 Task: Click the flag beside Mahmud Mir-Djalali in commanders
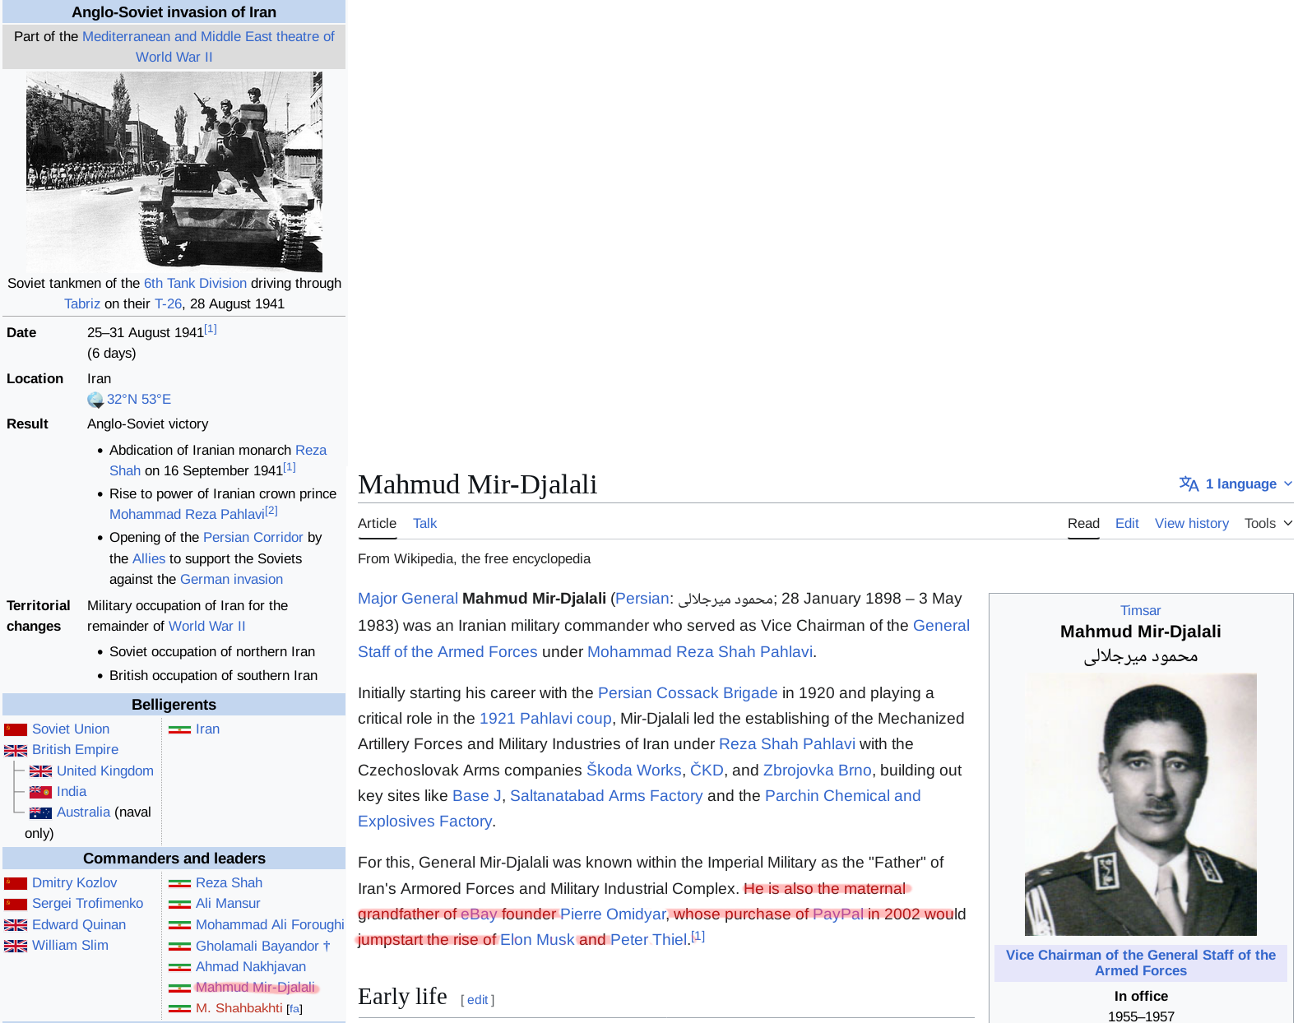tap(179, 988)
